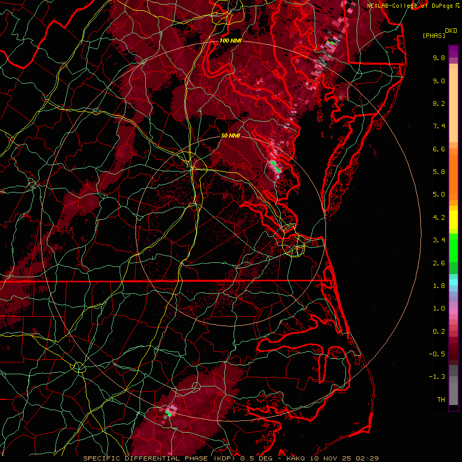Select the 1.8 scale value
Screen dimensions: 462x462
coord(439,286)
